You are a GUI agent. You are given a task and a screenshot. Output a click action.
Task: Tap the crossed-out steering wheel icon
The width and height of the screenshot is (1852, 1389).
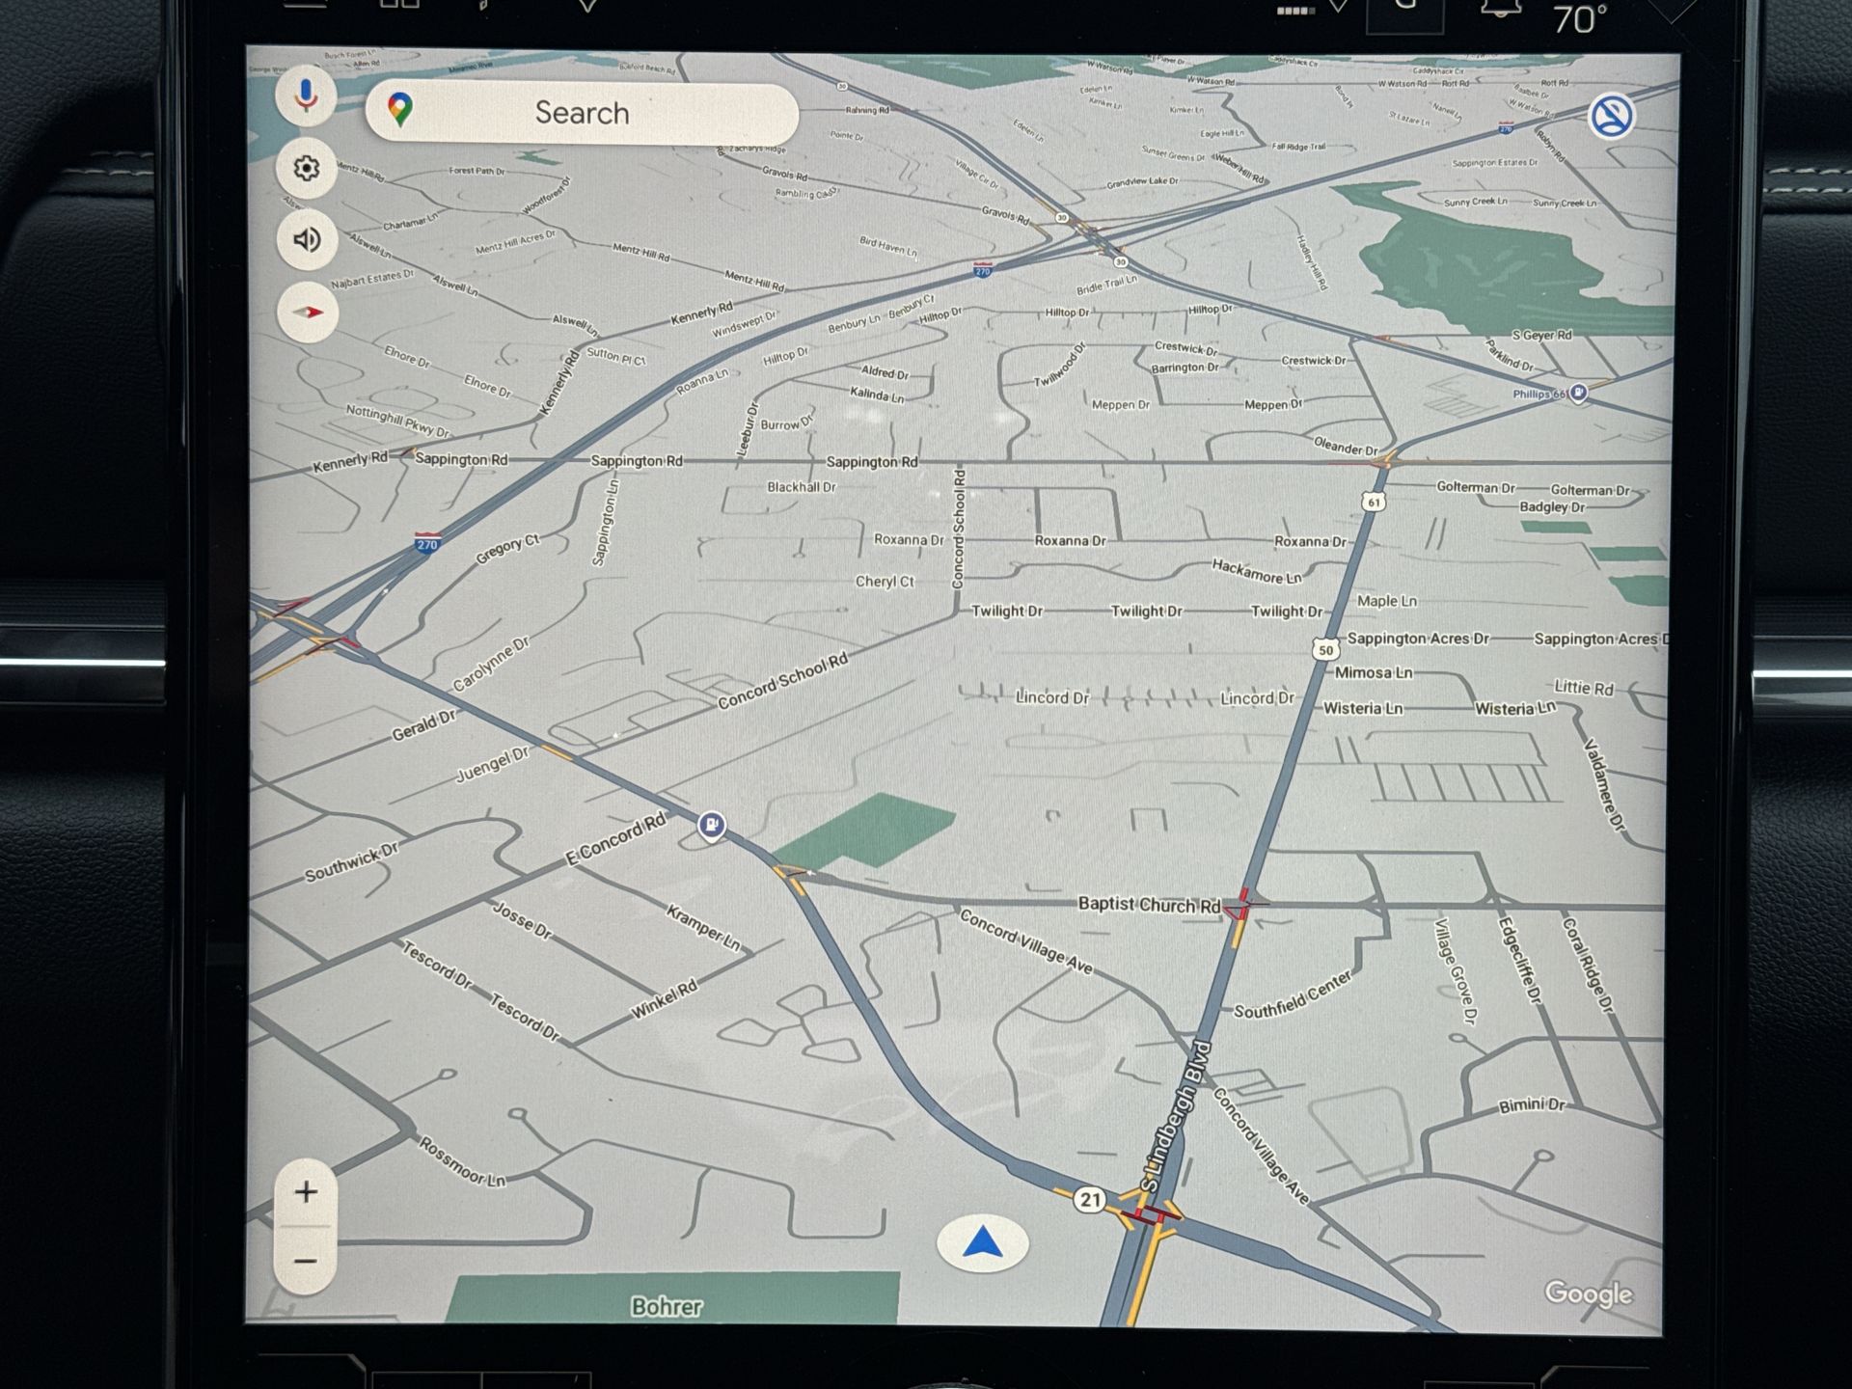tap(1610, 117)
